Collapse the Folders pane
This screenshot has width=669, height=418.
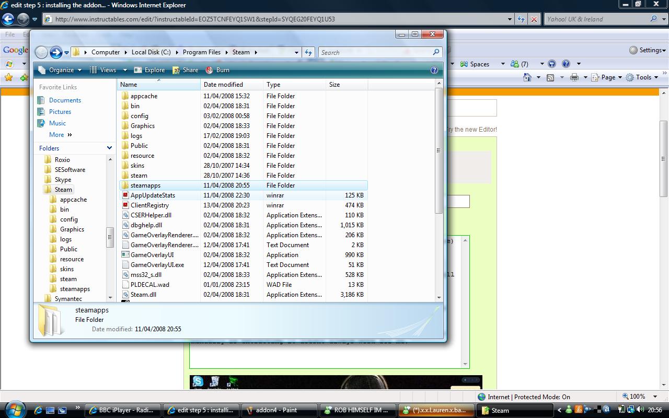click(109, 148)
